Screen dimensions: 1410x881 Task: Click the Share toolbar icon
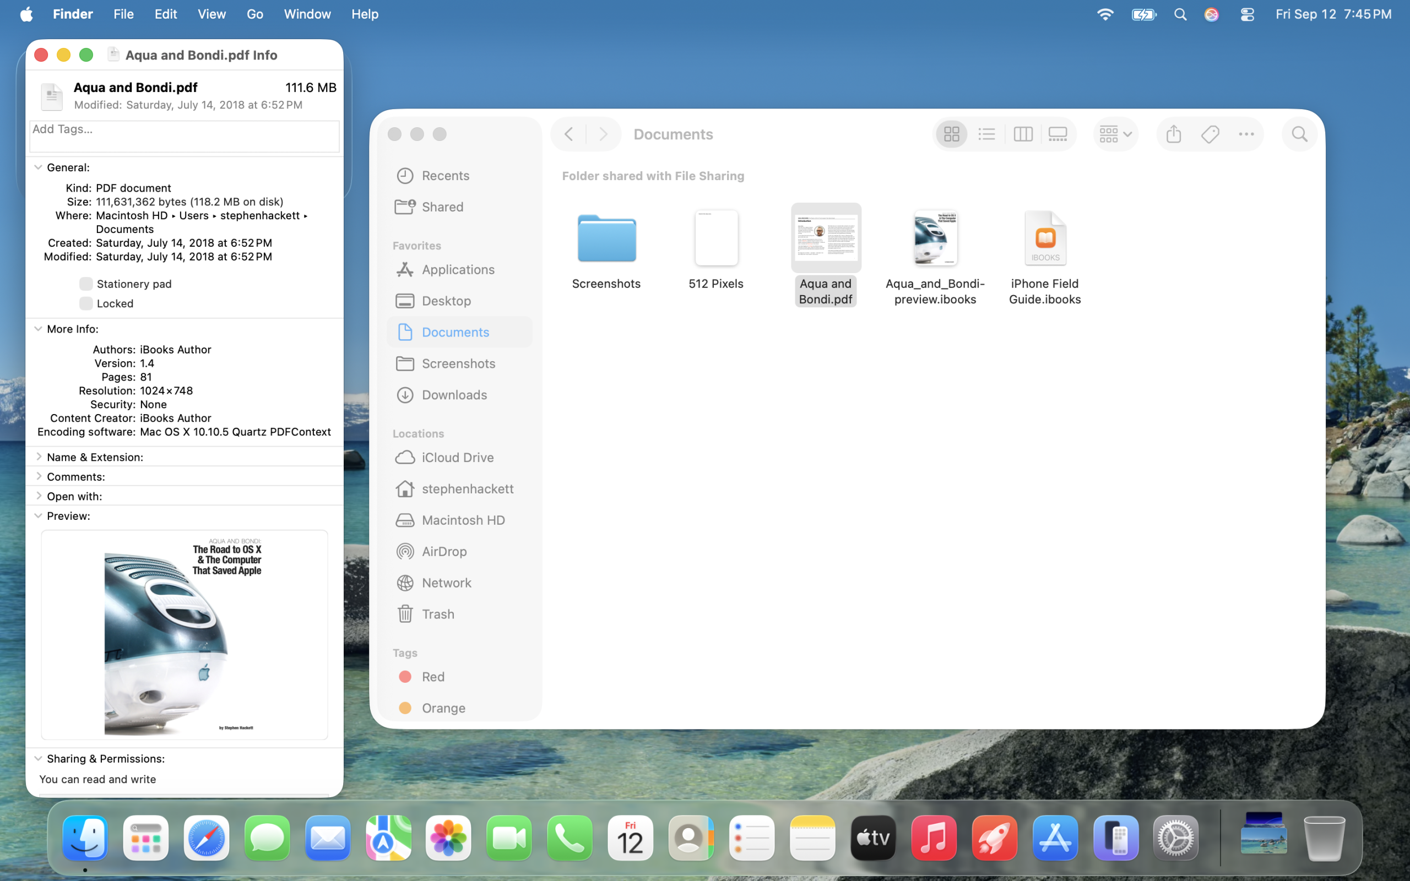tap(1174, 134)
